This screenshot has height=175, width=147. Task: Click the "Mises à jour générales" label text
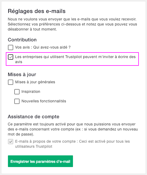[35, 82]
